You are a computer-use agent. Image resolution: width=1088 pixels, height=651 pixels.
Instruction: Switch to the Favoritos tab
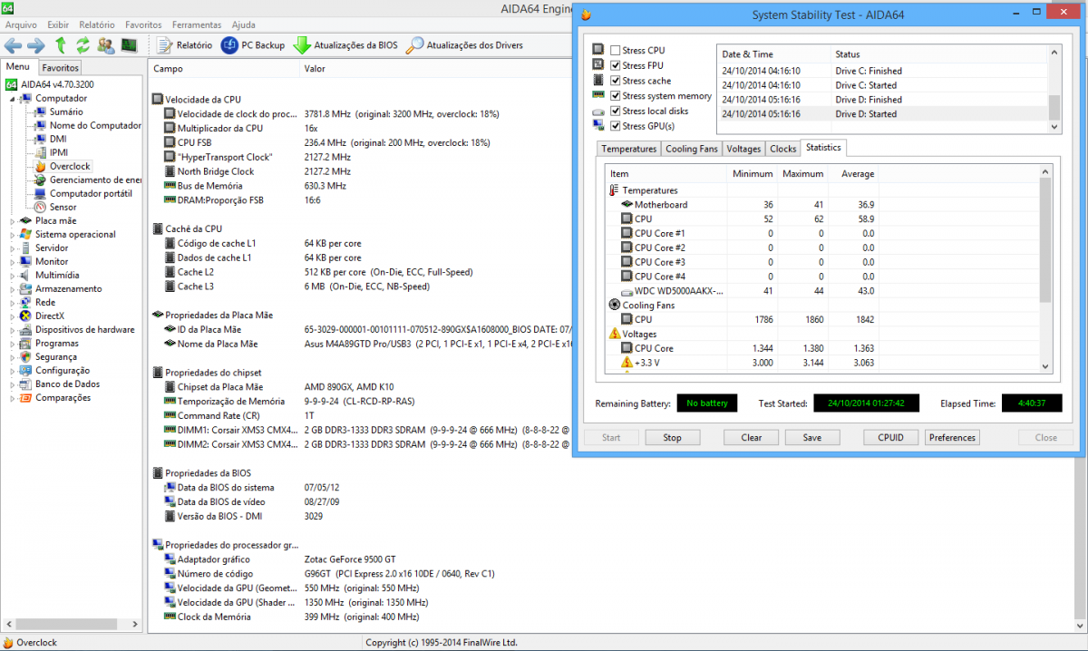point(61,68)
